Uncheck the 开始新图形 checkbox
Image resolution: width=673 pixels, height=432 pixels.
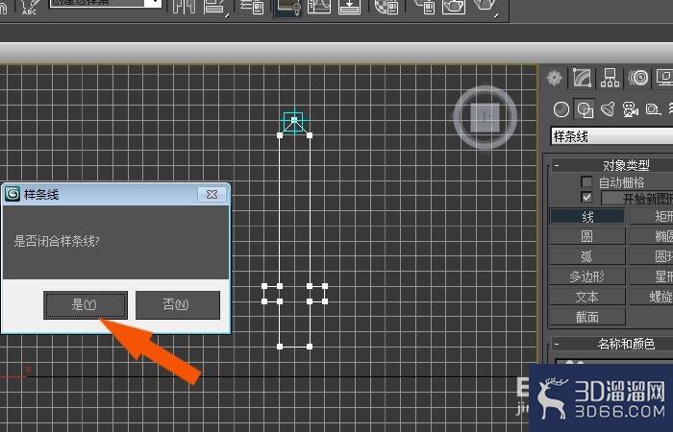pyautogui.click(x=586, y=197)
